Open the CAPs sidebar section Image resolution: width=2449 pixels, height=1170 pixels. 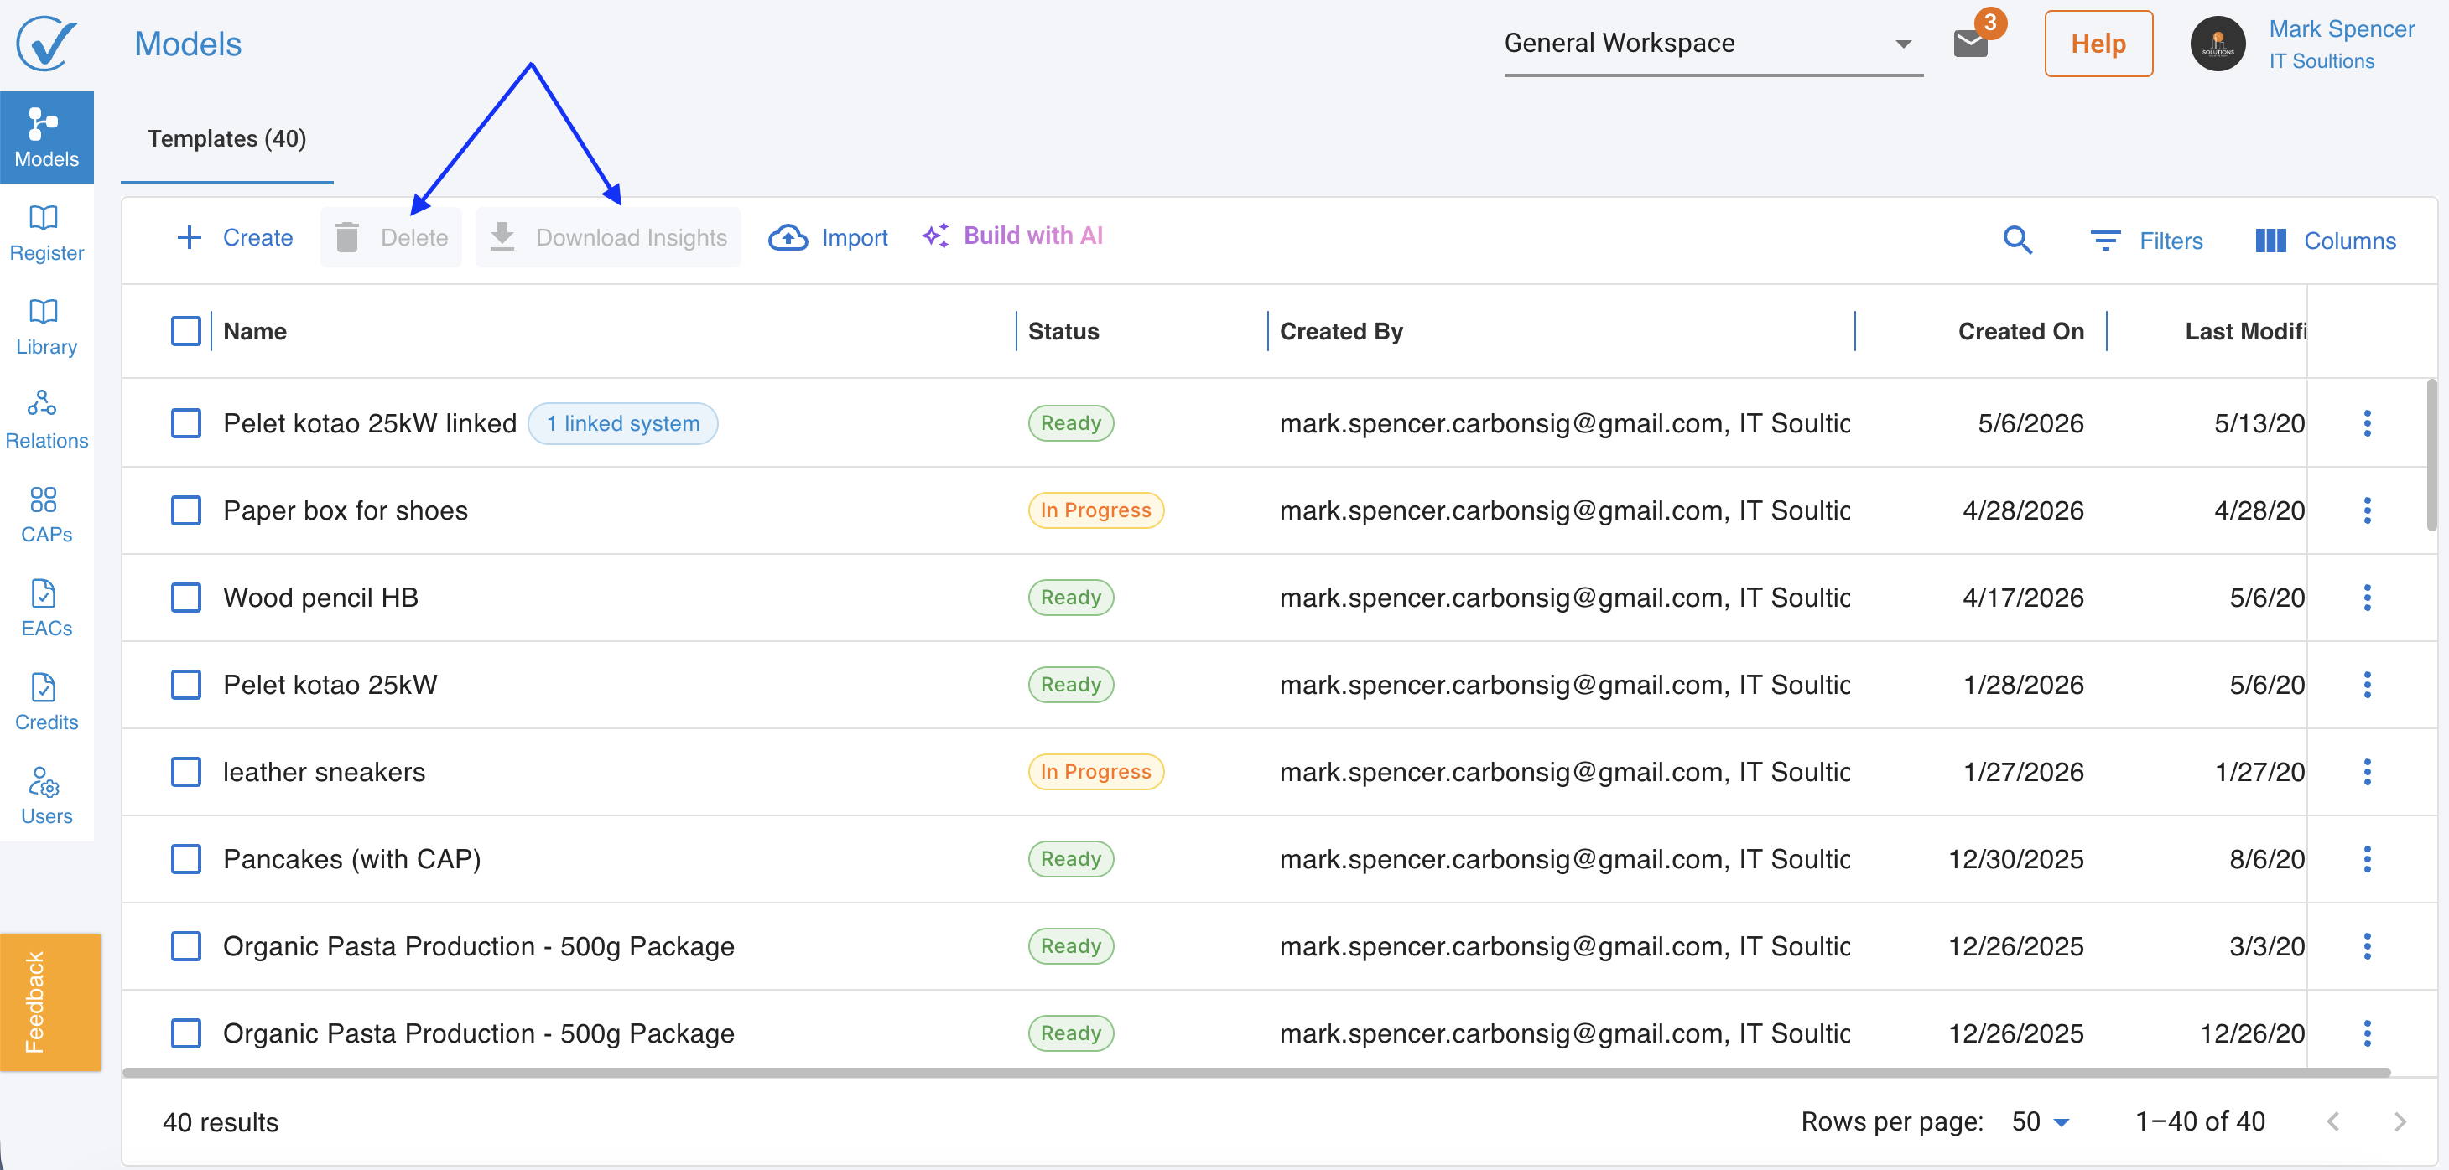[45, 514]
